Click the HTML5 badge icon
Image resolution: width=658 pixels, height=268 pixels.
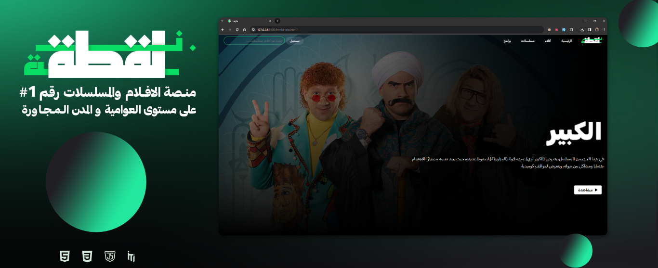pyautogui.click(x=65, y=256)
